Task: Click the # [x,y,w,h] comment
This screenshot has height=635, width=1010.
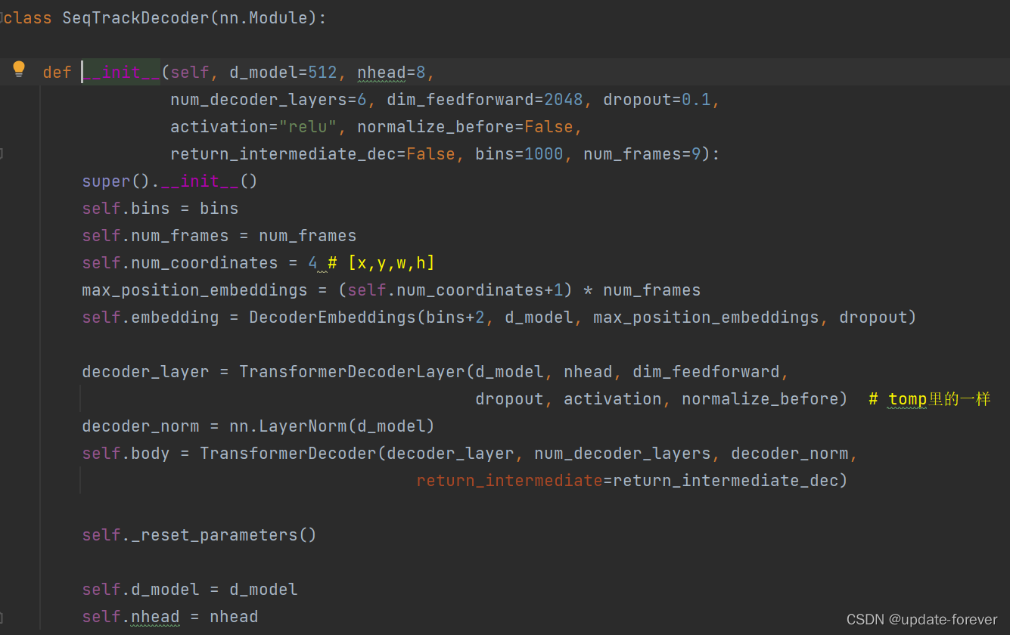Action: pos(381,263)
